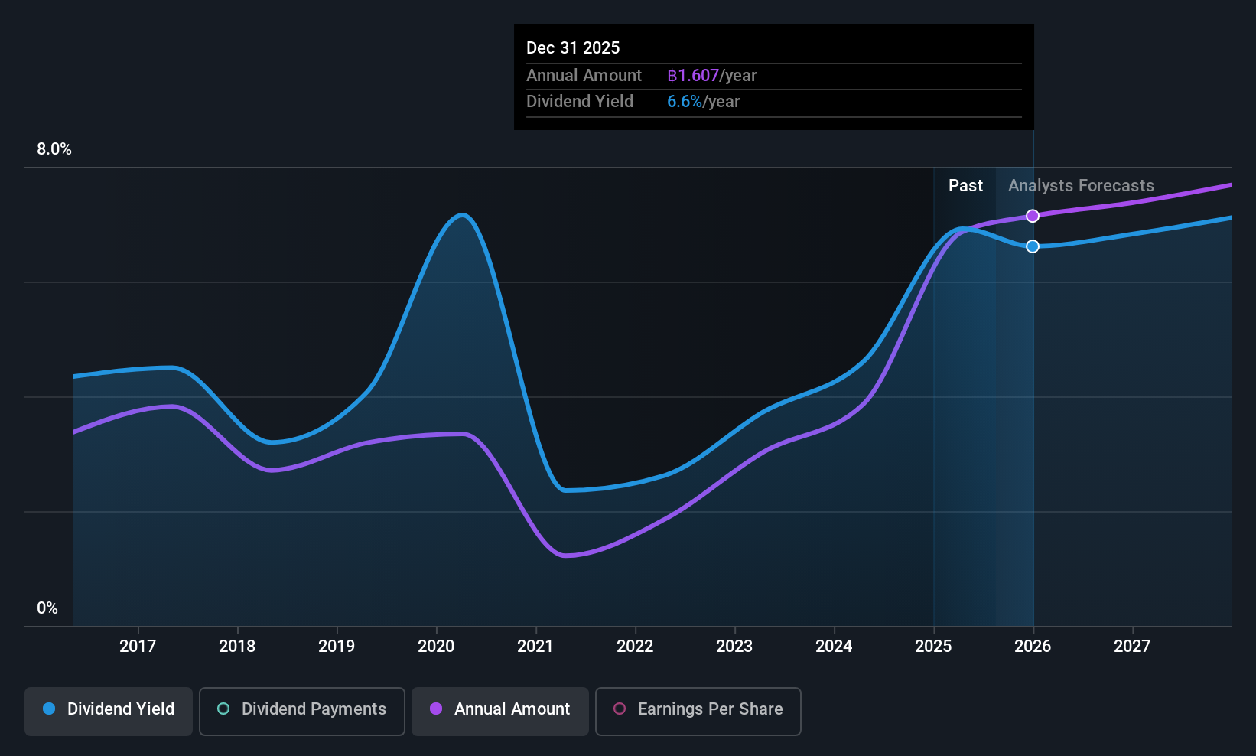Viewport: 1256px width, 756px height.
Task: Click the 2023 x-axis label
Action: point(734,646)
